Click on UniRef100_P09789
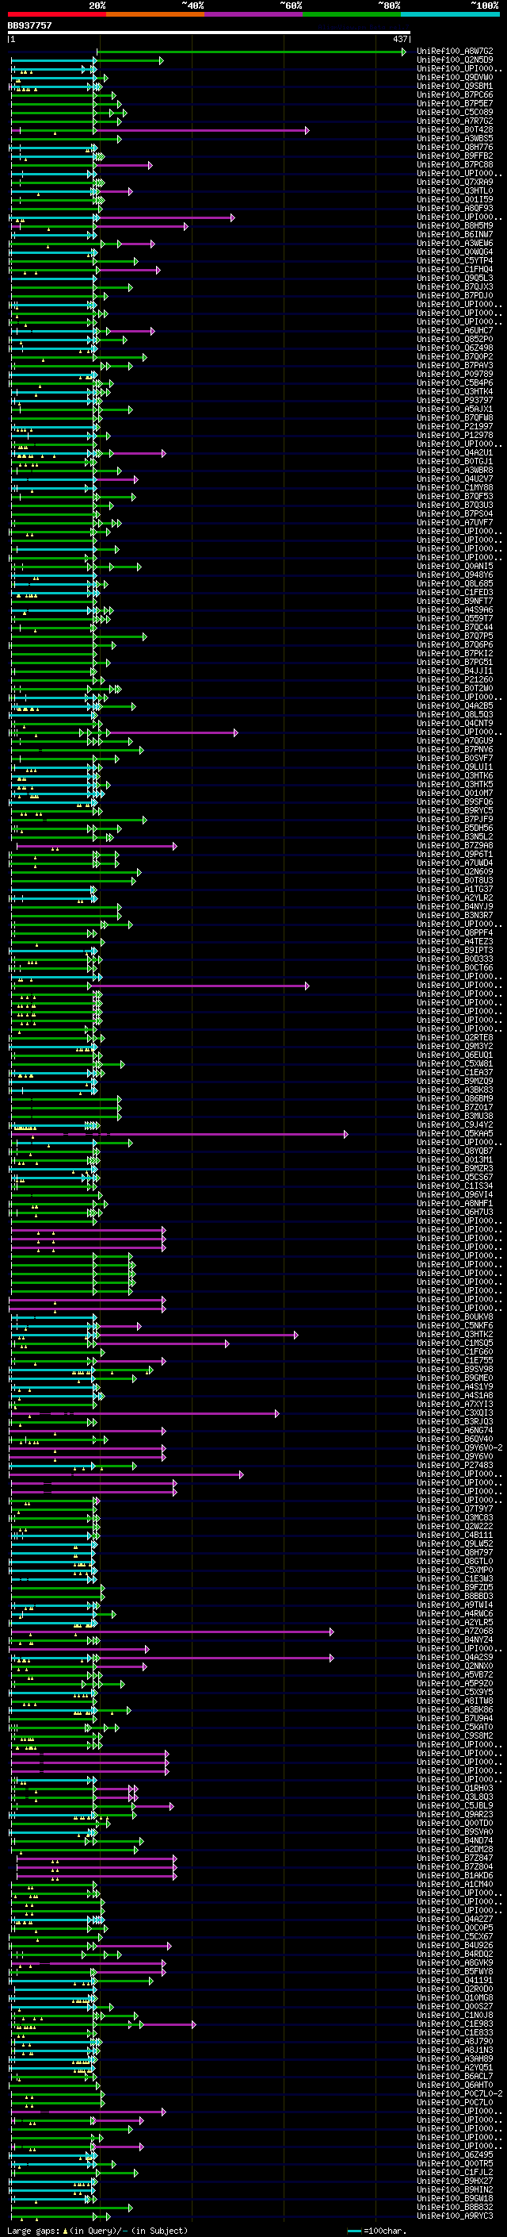 pos(455,375)
